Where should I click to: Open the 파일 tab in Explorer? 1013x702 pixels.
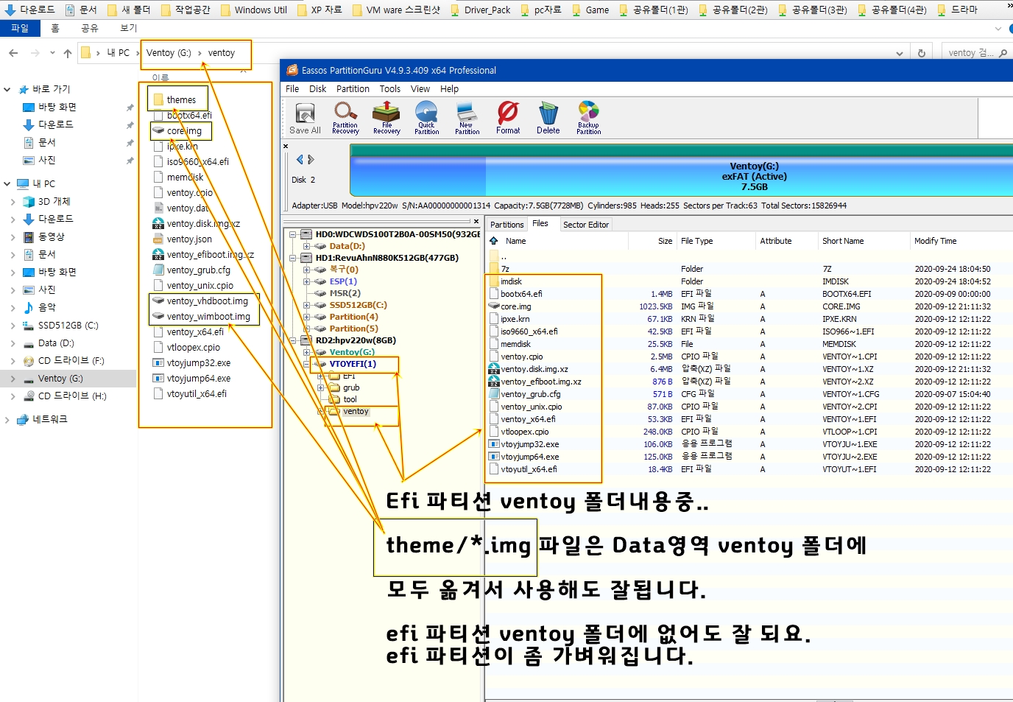point(20,28)
